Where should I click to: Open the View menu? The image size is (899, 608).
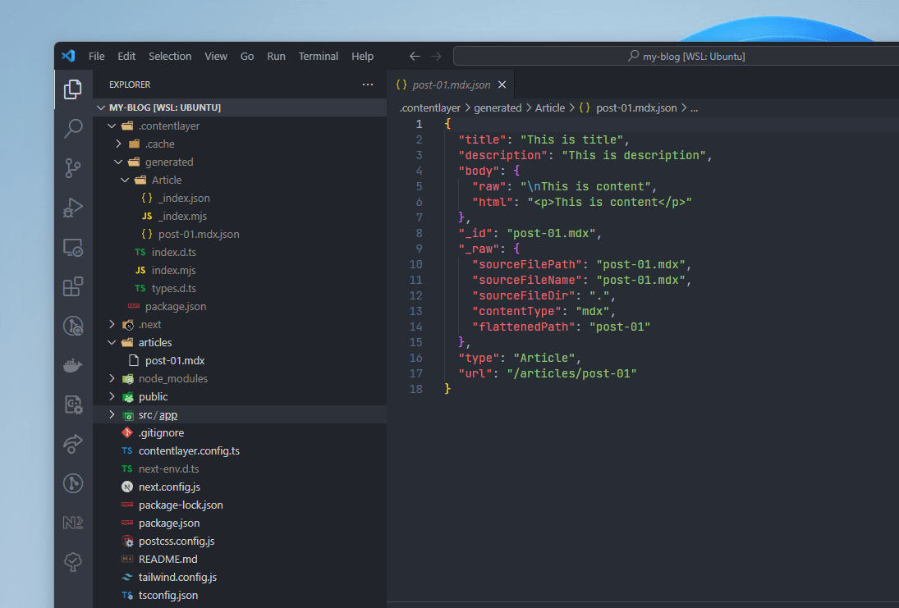pos(216,56)
